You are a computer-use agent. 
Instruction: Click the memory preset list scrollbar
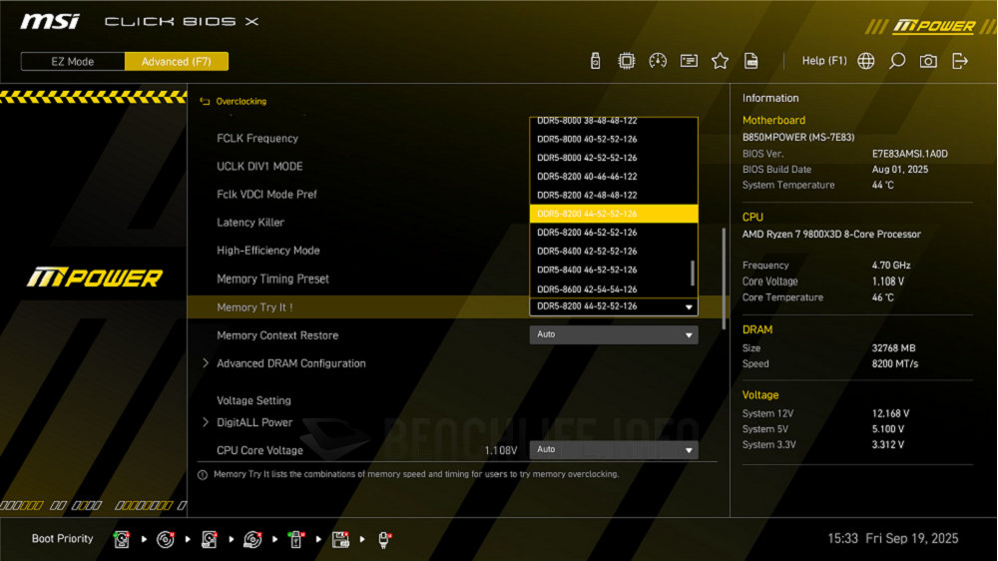tap(693, 274)
